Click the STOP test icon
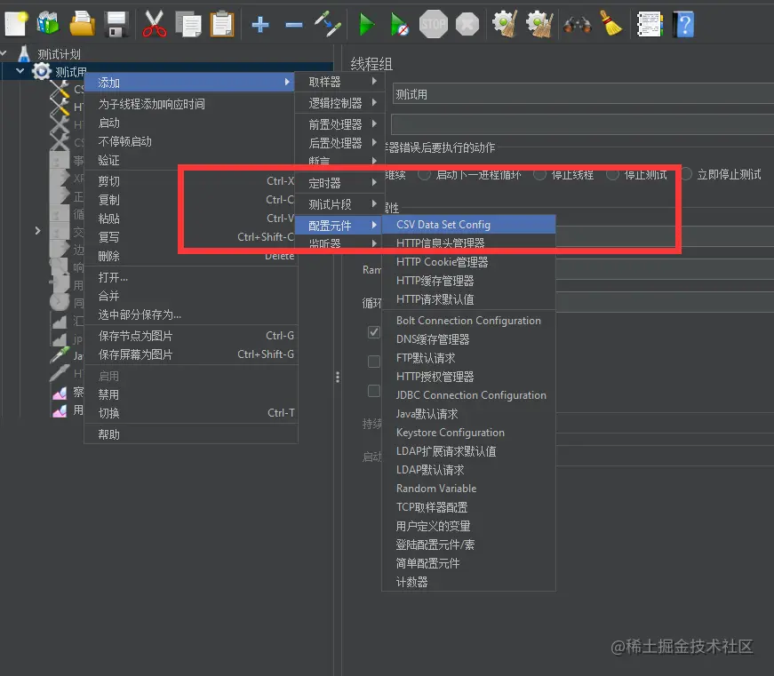Viewport: 774px width, 676px height. pos(434,24)
